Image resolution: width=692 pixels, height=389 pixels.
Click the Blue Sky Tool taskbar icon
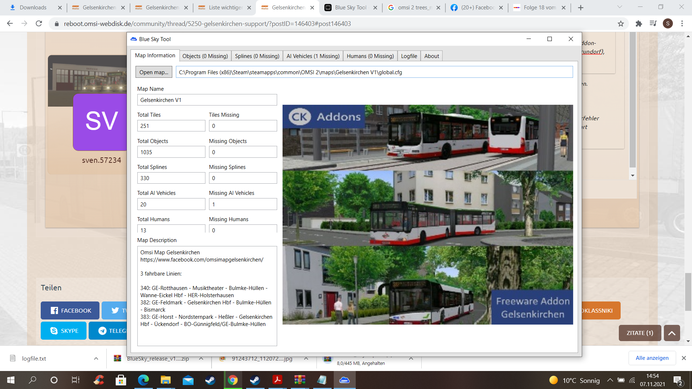coord(345,380)
